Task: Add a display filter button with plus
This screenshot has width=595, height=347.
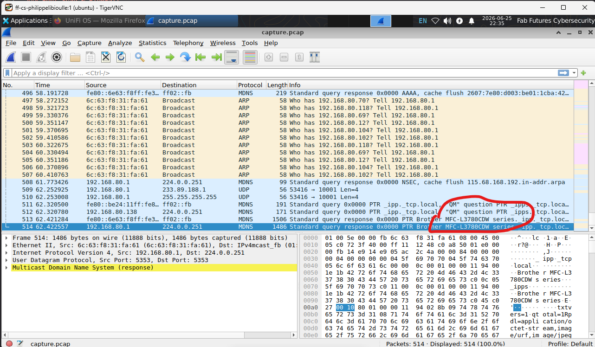Action: click(x=583, y=73)
